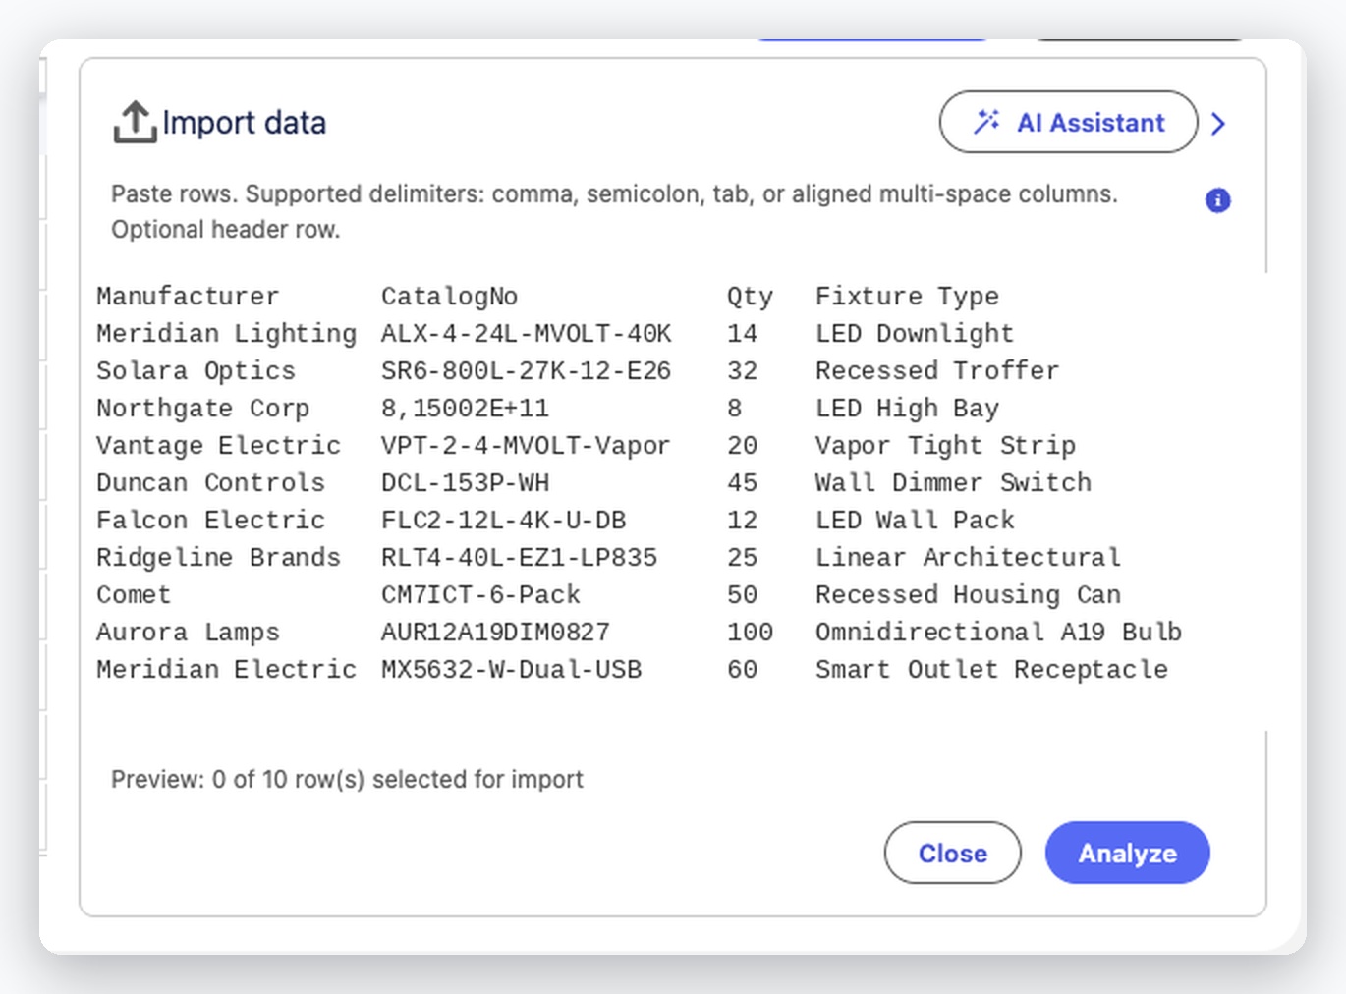
Task: Click the Paste rows instructions text
Action: click(614, 211)
